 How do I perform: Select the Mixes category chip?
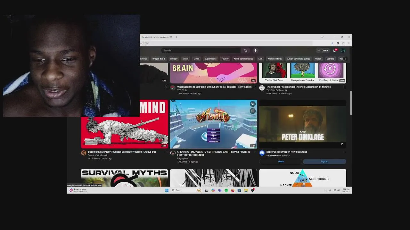click(x=196, y=59)
